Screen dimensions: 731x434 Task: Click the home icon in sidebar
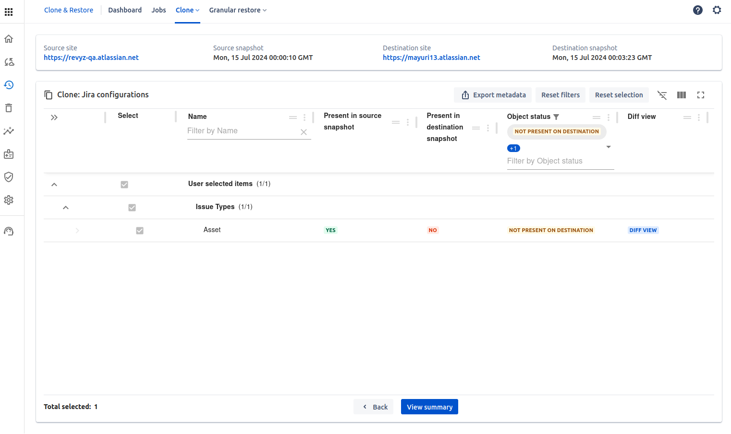coord(9,39)
